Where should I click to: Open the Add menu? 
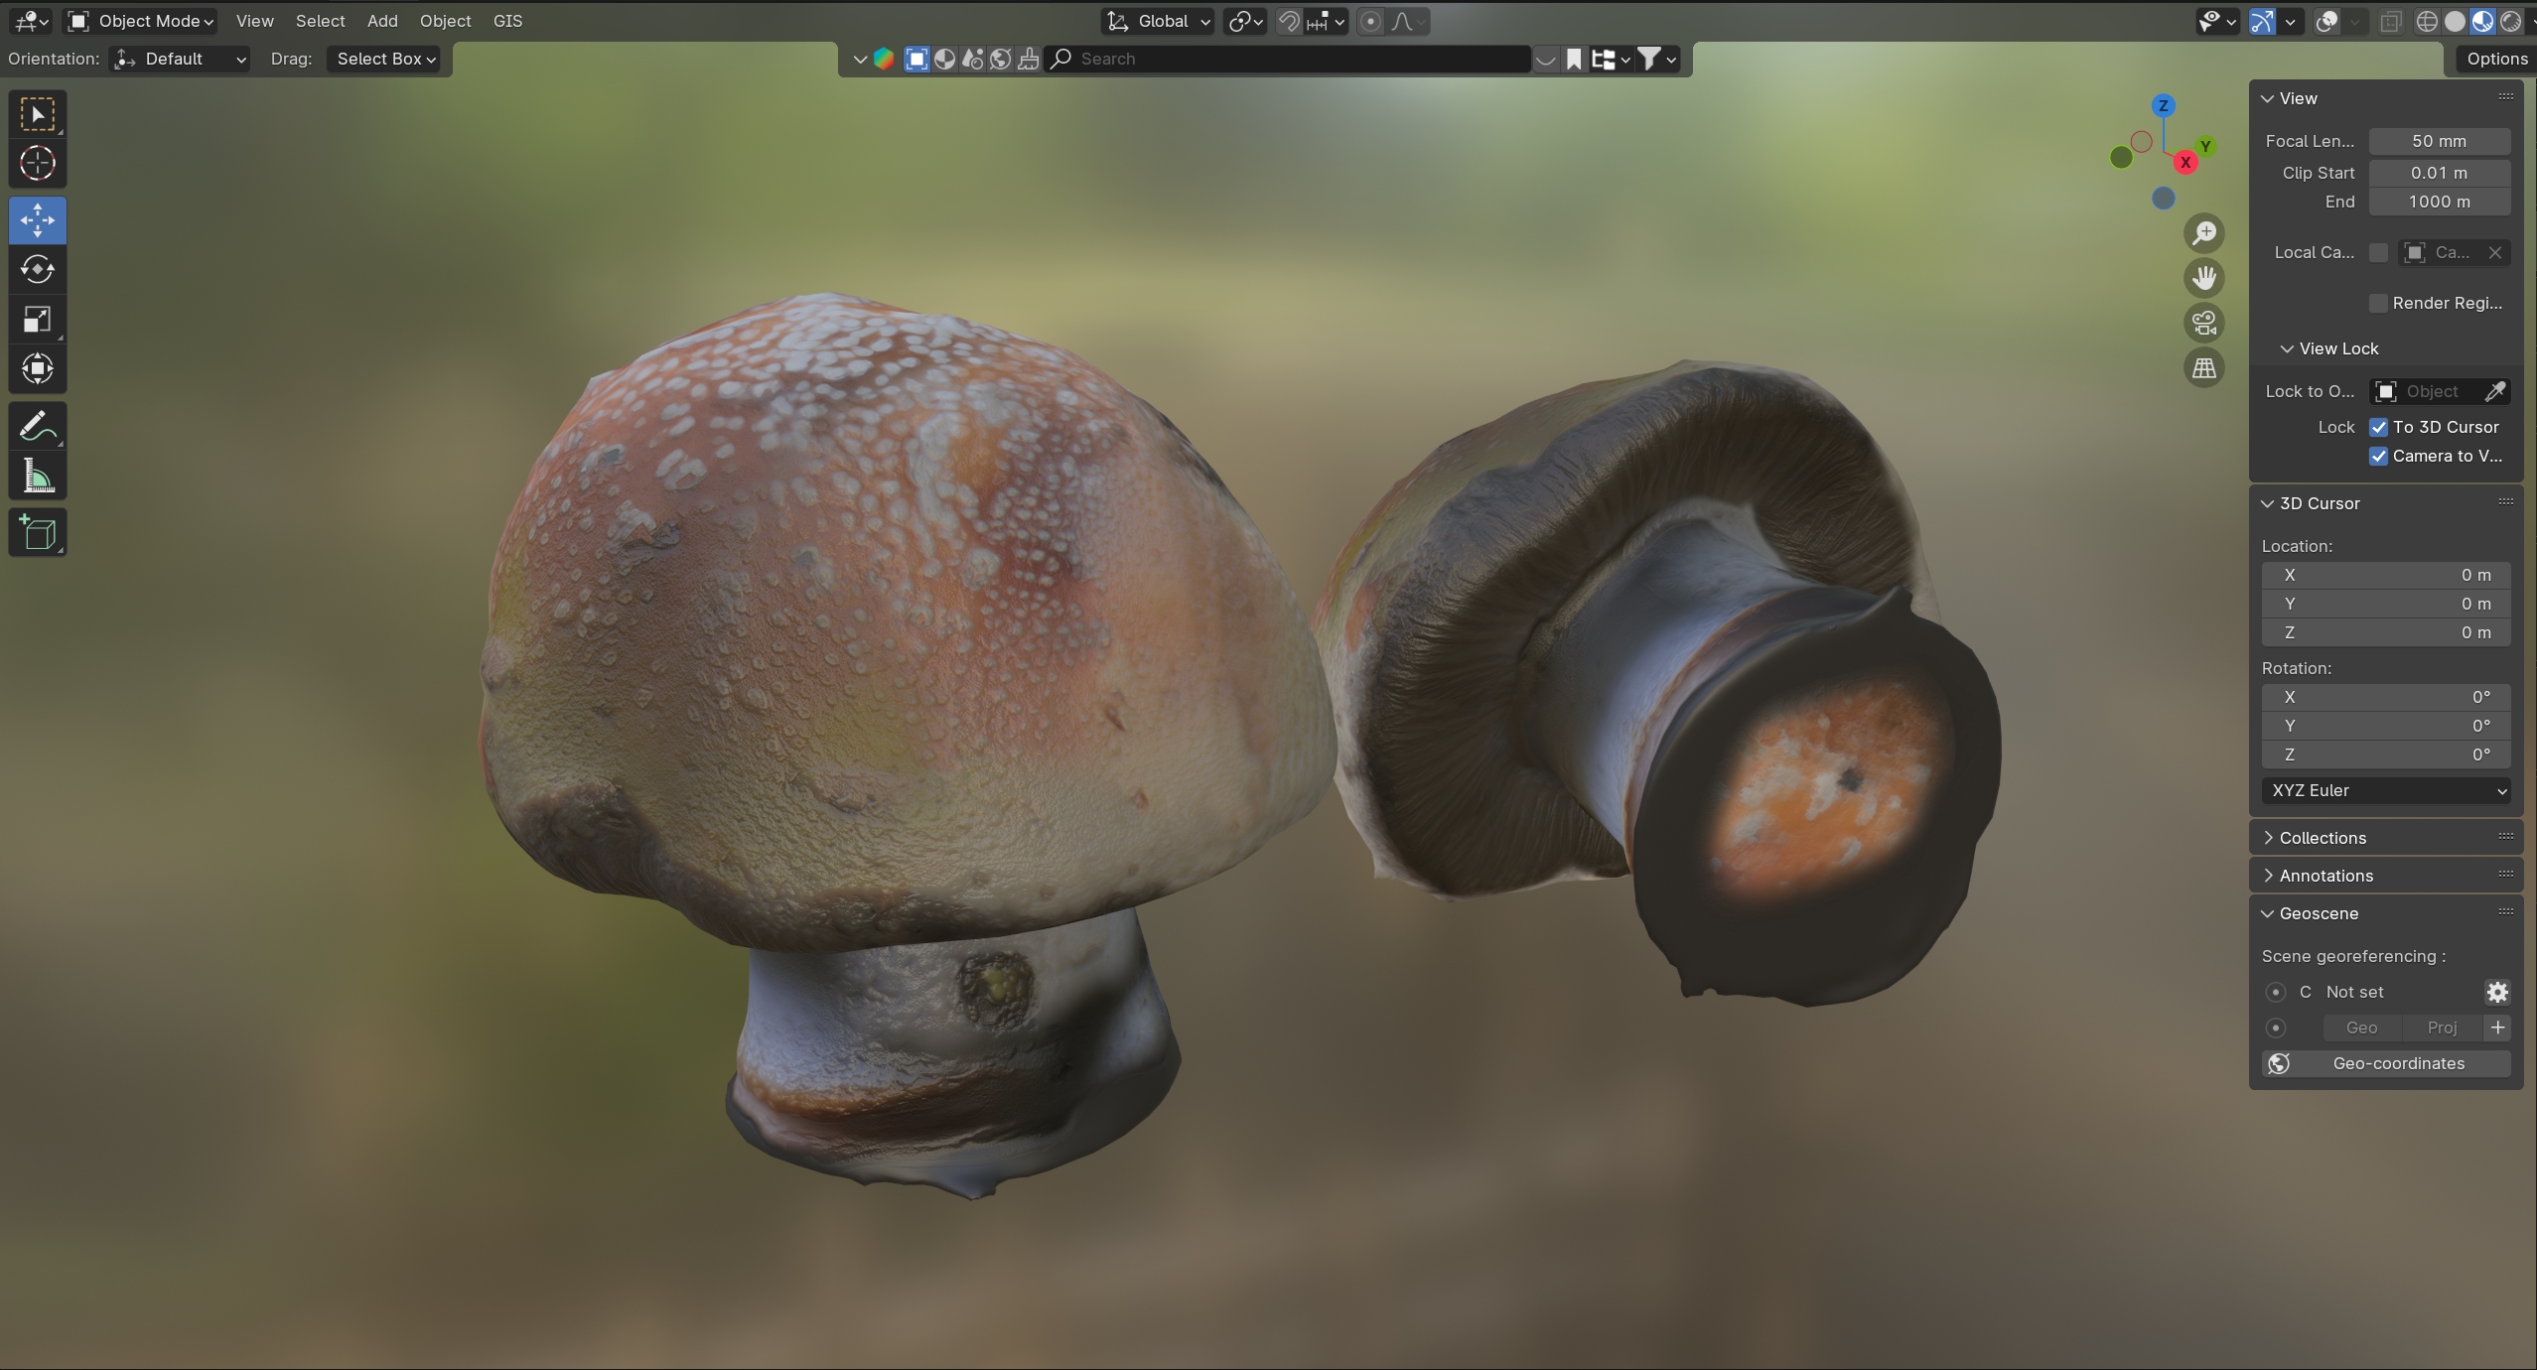click(381, 21)
